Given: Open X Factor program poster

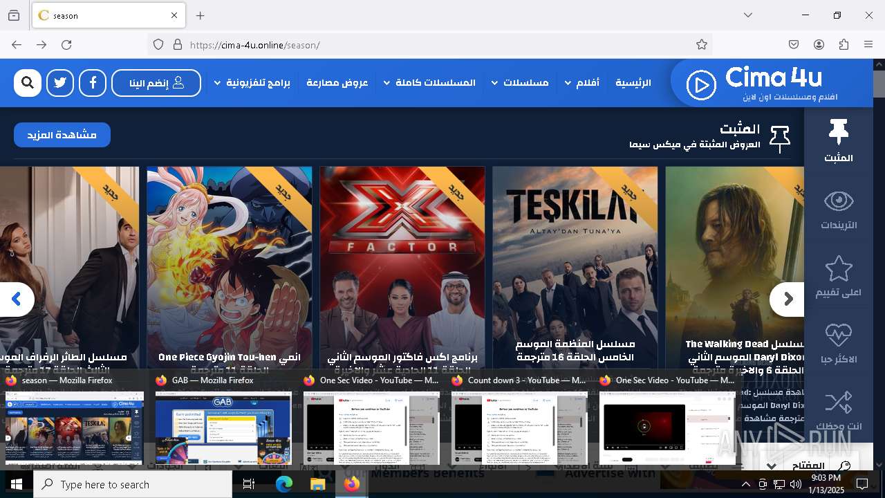Looking at the screenshot, I should pyautogui.click(x=402, y=270).
